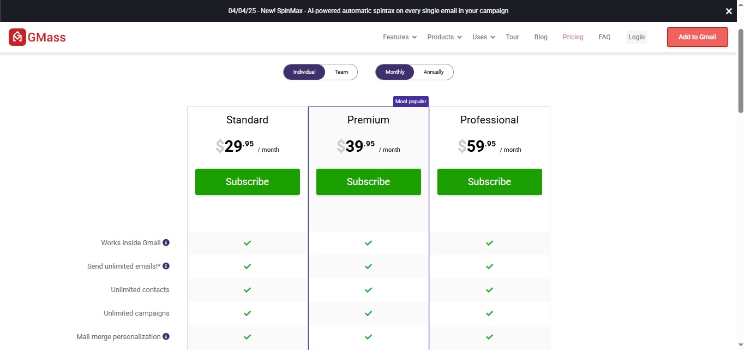745x350 pixels.
Task: Click the Professional checkmark for Unlimited campaigns
Action: [489, 313]
